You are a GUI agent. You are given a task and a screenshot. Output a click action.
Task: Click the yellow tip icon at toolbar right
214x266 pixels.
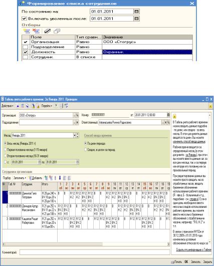coord(210,106)
